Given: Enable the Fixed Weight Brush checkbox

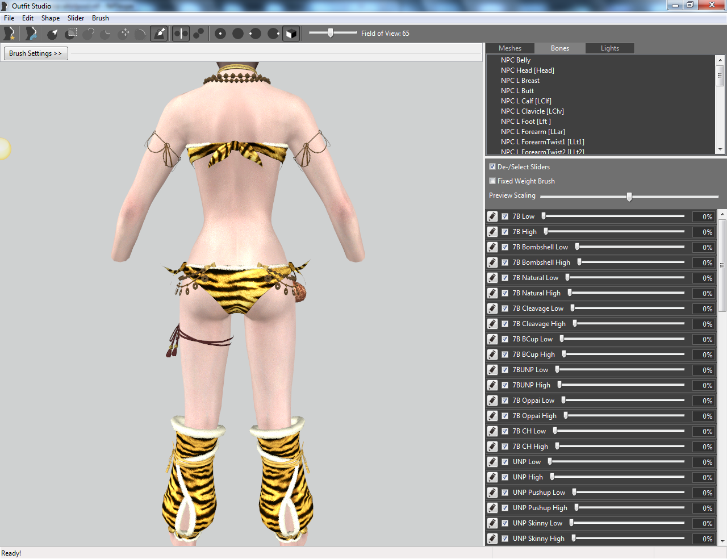Looking at the screenshot, I should pyautogui.click(x=492, y=181).
